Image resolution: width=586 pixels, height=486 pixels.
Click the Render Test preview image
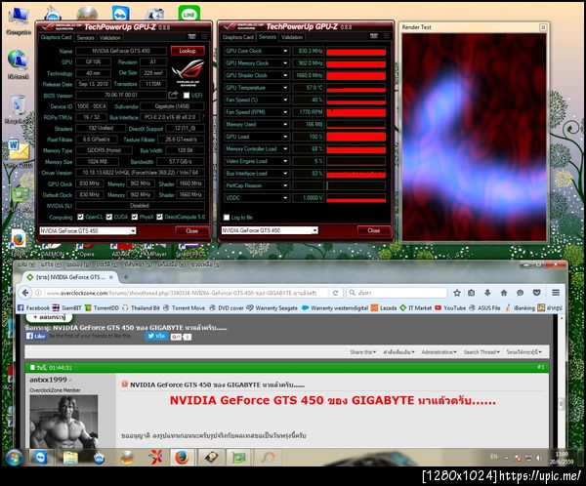(x=475, y=137)
